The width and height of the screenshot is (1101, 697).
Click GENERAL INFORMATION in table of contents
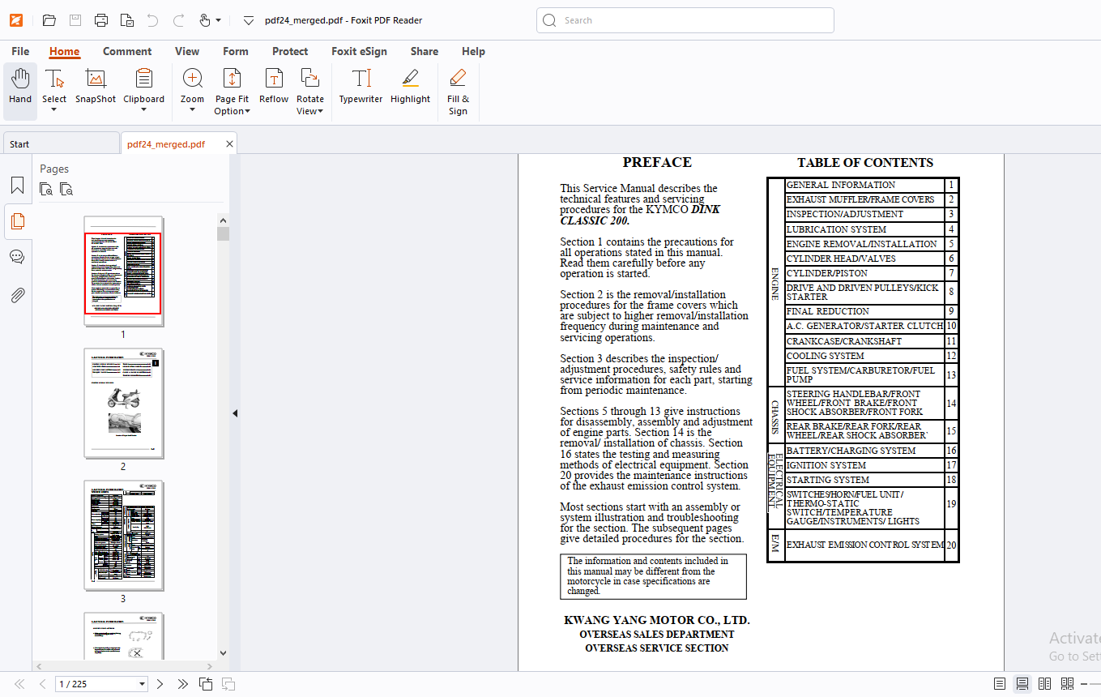tap(841, 185)
